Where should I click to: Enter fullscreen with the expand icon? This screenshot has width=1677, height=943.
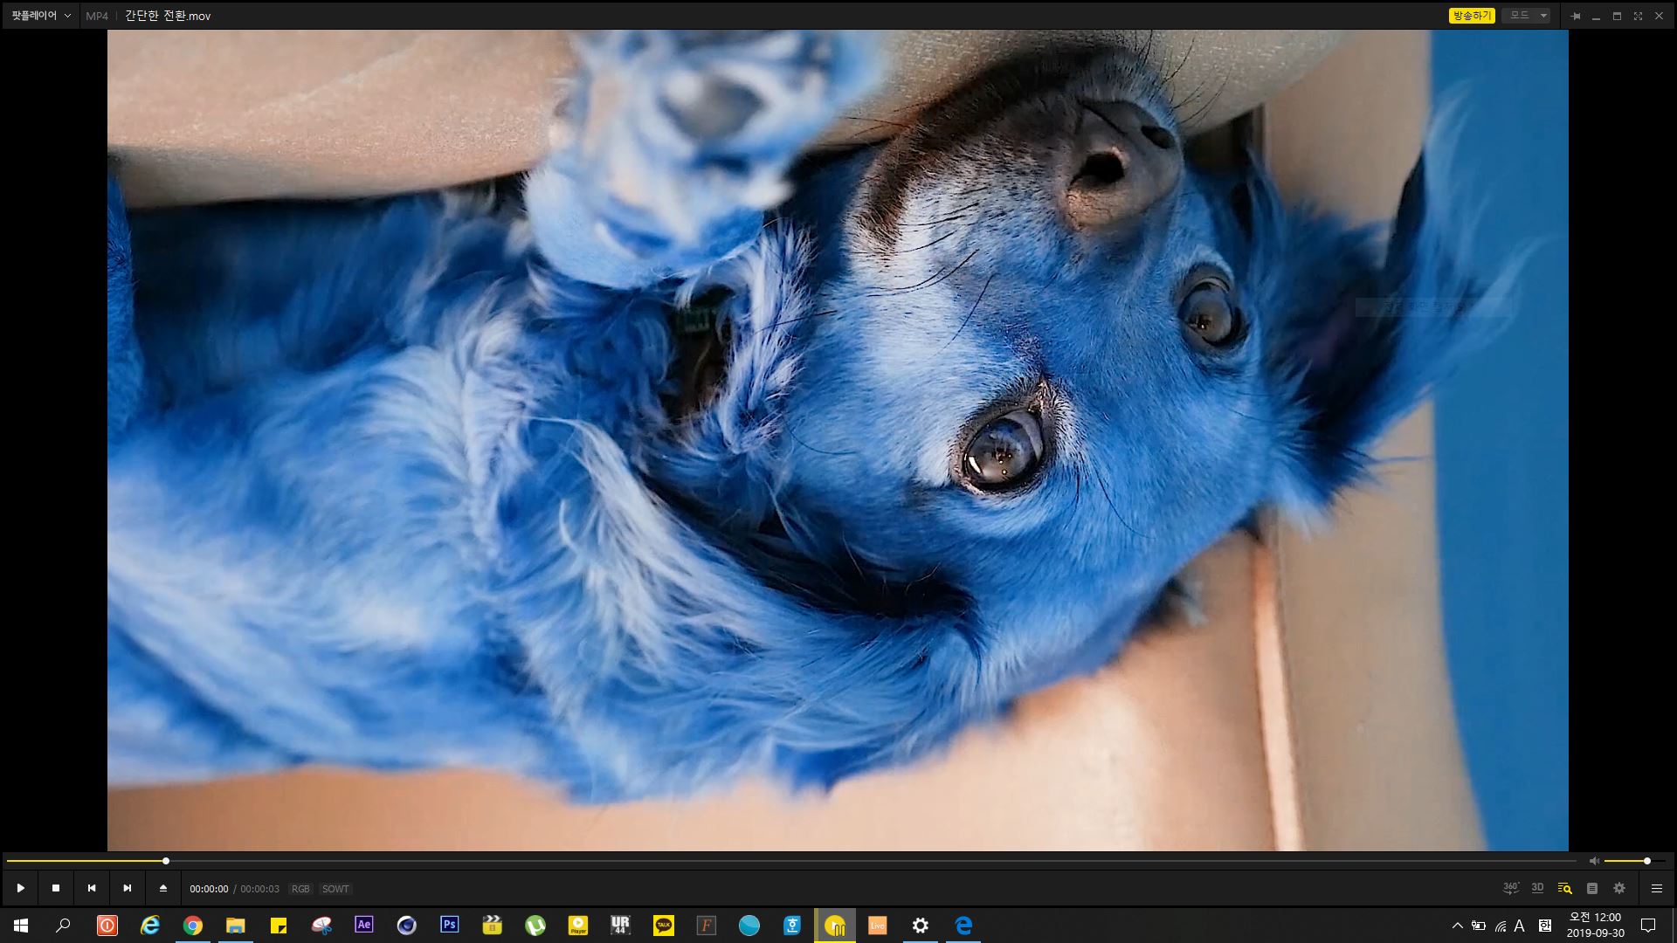(1638, 16)
